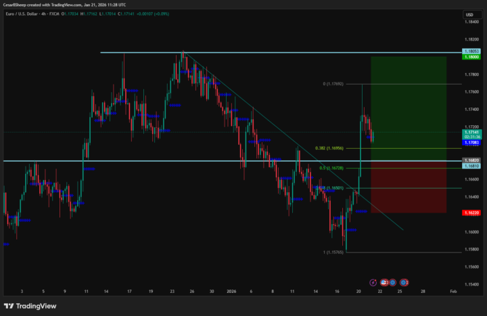This screenshot has width=487, height=316.
Task: Click the 1.16000 price axis label
Action: pos(471,232)
